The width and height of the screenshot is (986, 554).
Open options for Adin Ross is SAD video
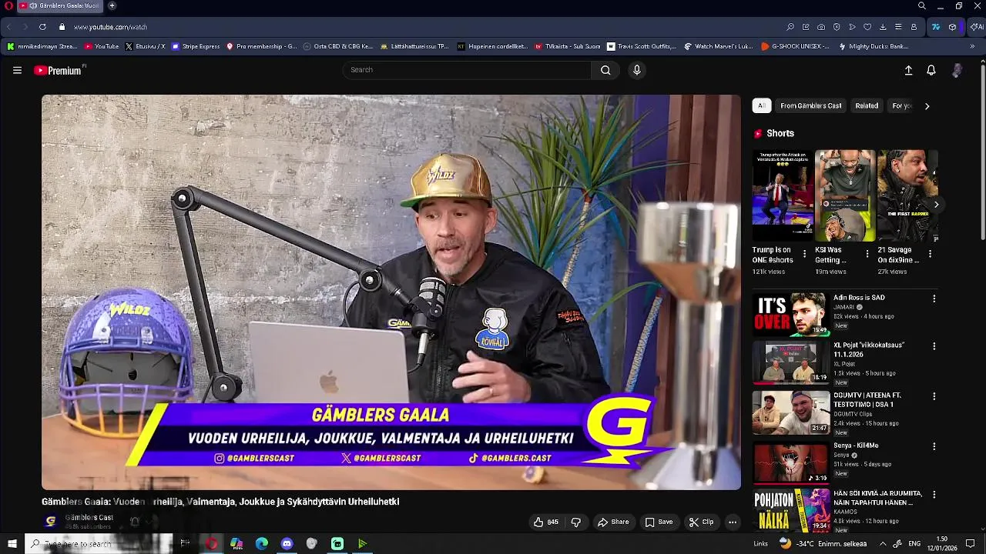click(934, 299)
